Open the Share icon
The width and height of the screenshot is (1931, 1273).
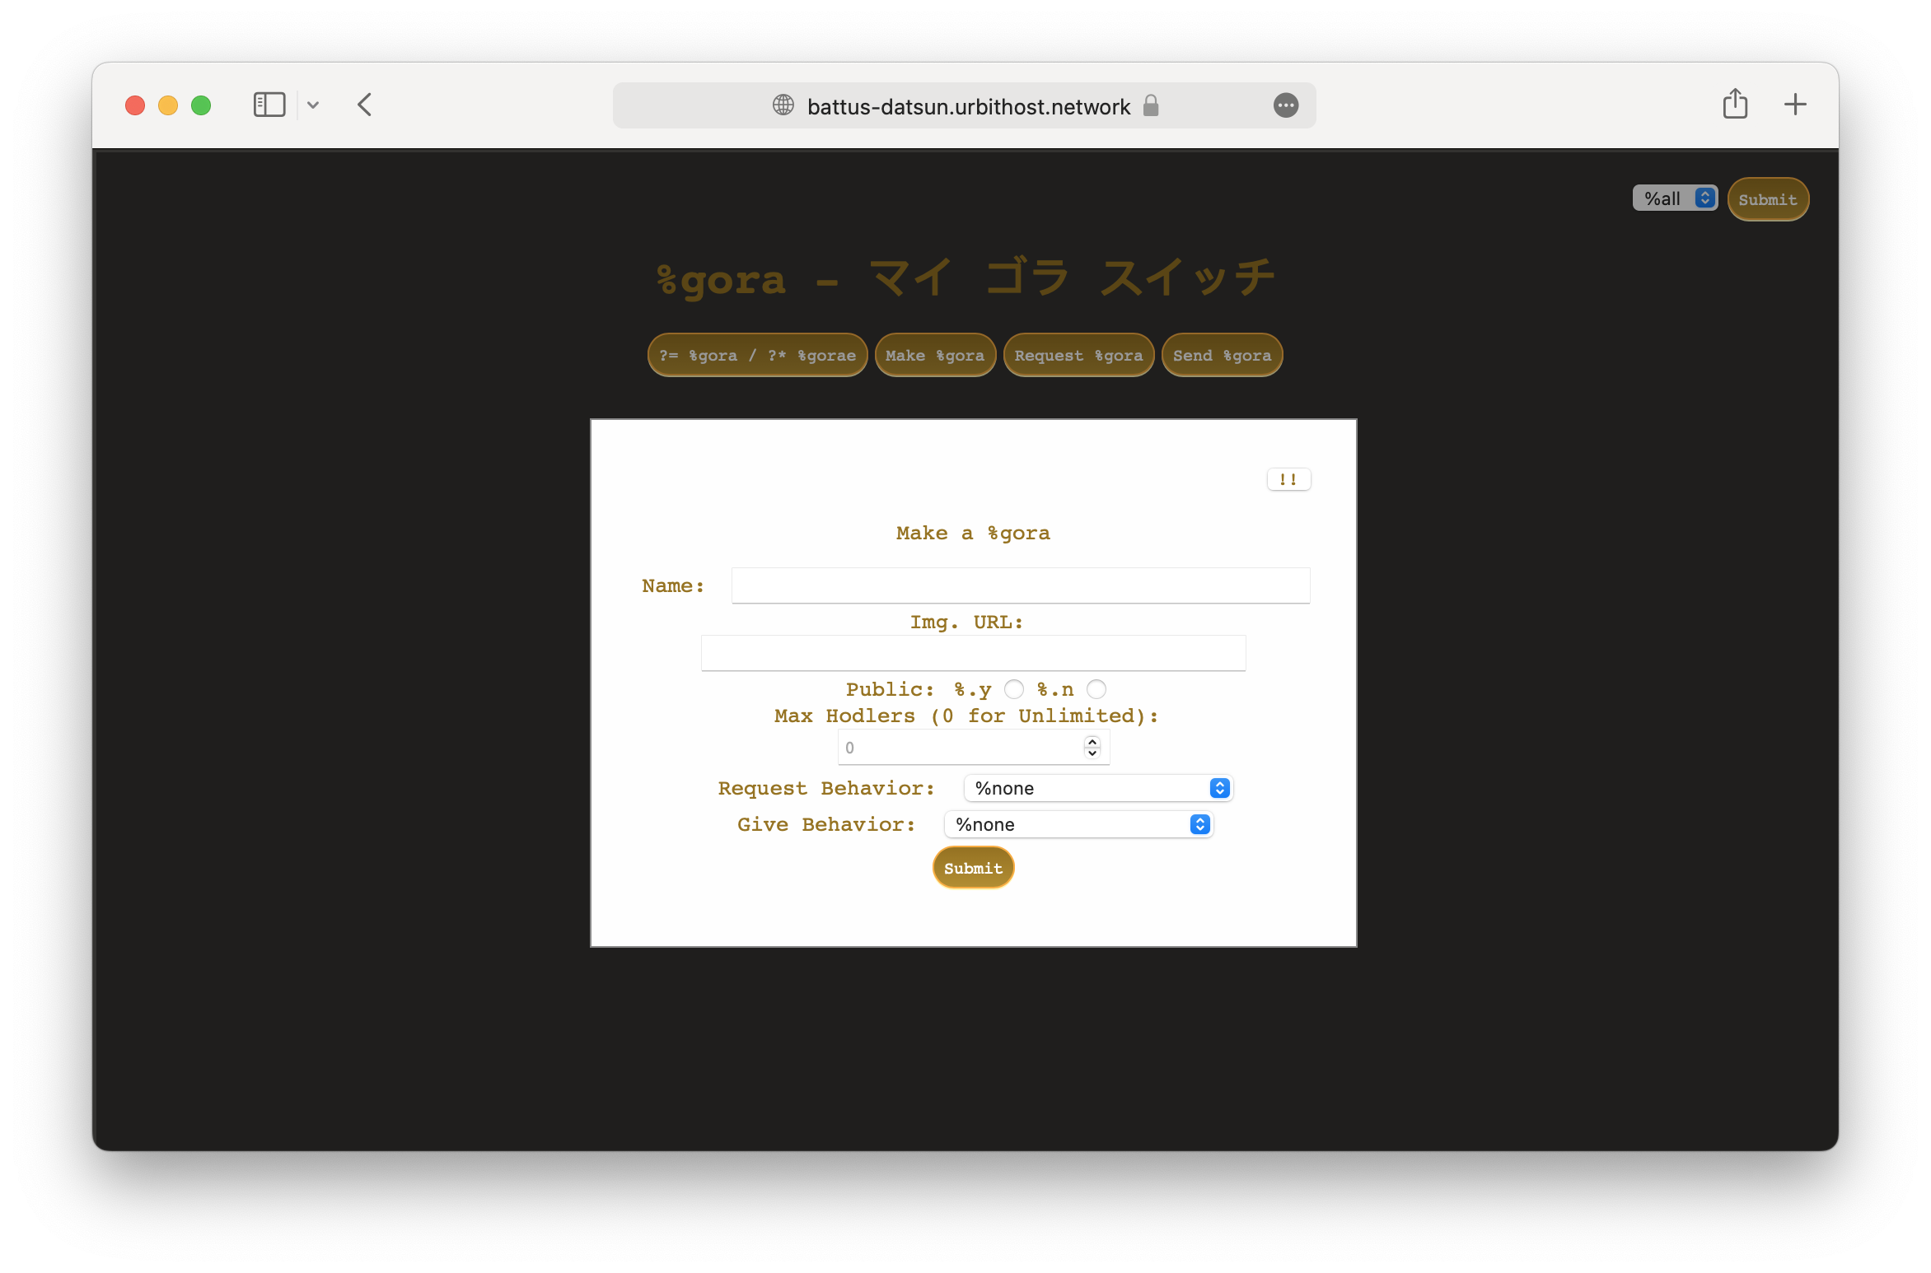click(1735, 104)
